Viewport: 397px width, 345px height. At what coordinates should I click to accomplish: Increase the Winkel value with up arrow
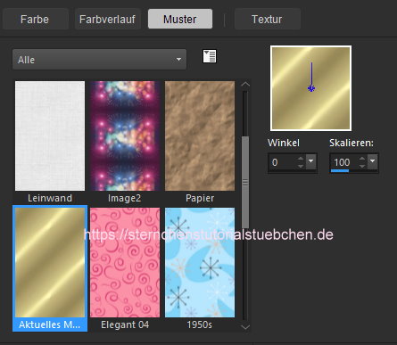301,159
